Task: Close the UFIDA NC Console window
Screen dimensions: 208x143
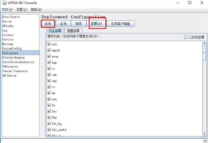Action: coord(202,3)
